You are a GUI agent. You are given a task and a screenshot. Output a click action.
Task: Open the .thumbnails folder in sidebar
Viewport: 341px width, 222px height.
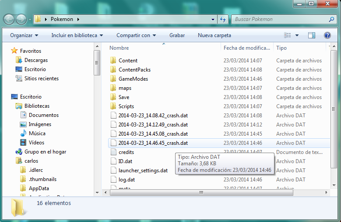pyautogui.click(x=42, y=179)
